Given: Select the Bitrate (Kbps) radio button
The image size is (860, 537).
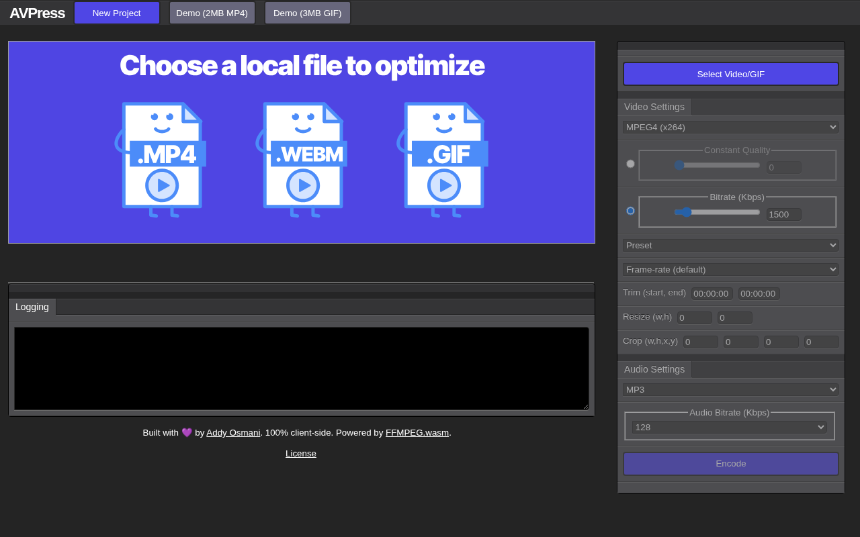Looking at the screenshot, I should click(x=630, y=211).
